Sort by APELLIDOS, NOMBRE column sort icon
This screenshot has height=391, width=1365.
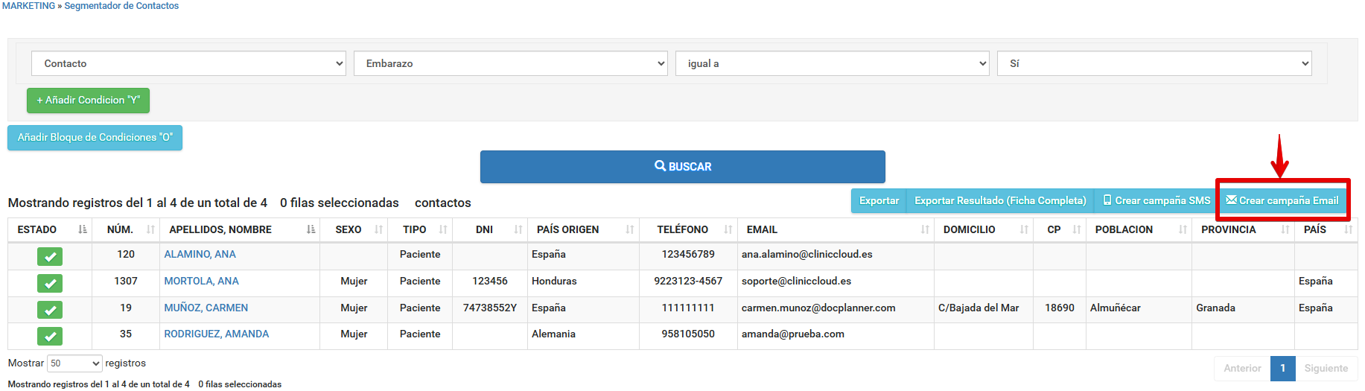coord(311,230)
